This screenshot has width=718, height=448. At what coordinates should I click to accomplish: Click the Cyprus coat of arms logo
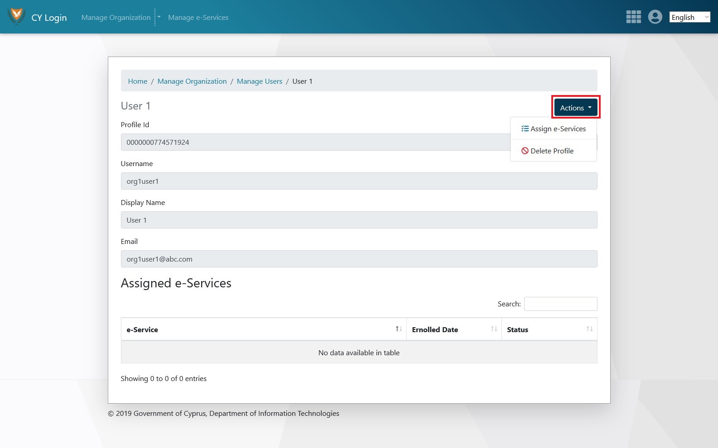[17, 17]
